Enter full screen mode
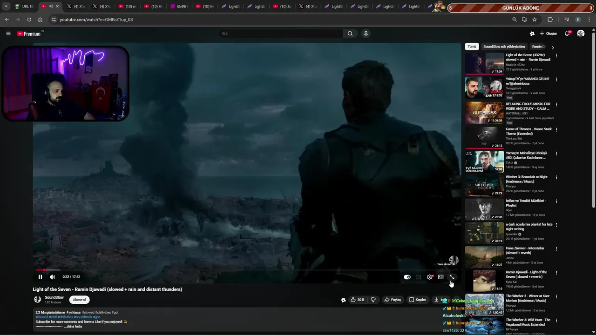The height and width of the screenshot is (335, 596). [x=452, y=277]
